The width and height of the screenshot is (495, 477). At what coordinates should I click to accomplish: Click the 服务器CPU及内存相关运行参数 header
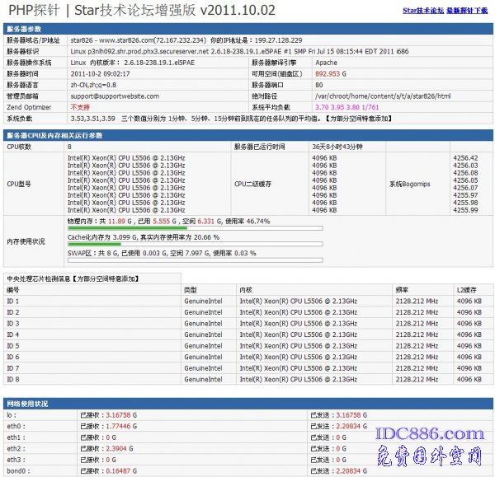(54, 135)
